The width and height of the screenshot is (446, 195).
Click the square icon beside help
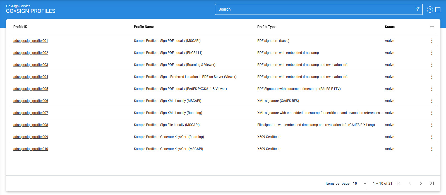[x=438, y=10]
